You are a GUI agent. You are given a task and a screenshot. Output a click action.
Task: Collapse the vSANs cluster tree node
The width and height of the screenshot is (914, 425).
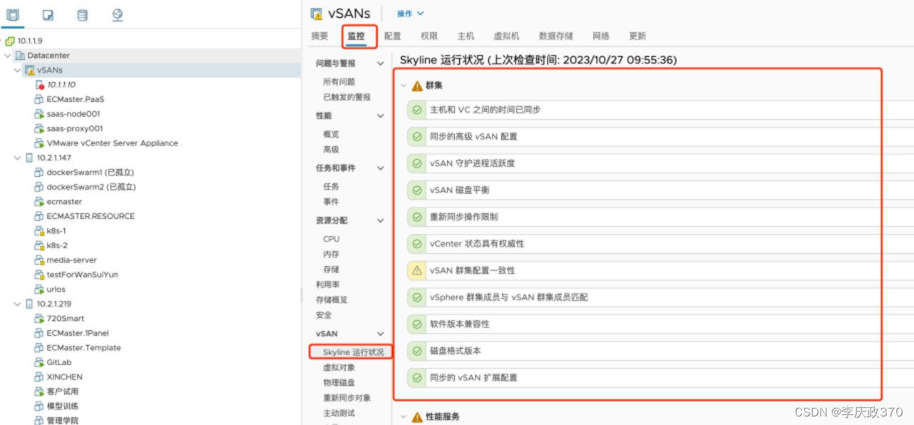[x=18, y=70]
